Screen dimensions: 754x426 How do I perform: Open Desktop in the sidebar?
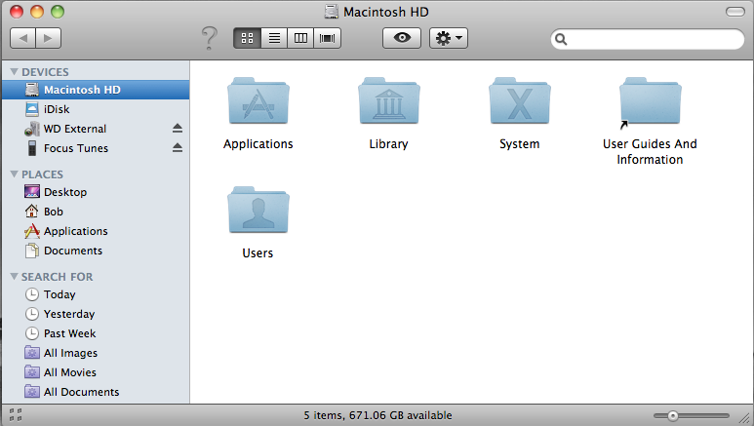pos(96,192)
